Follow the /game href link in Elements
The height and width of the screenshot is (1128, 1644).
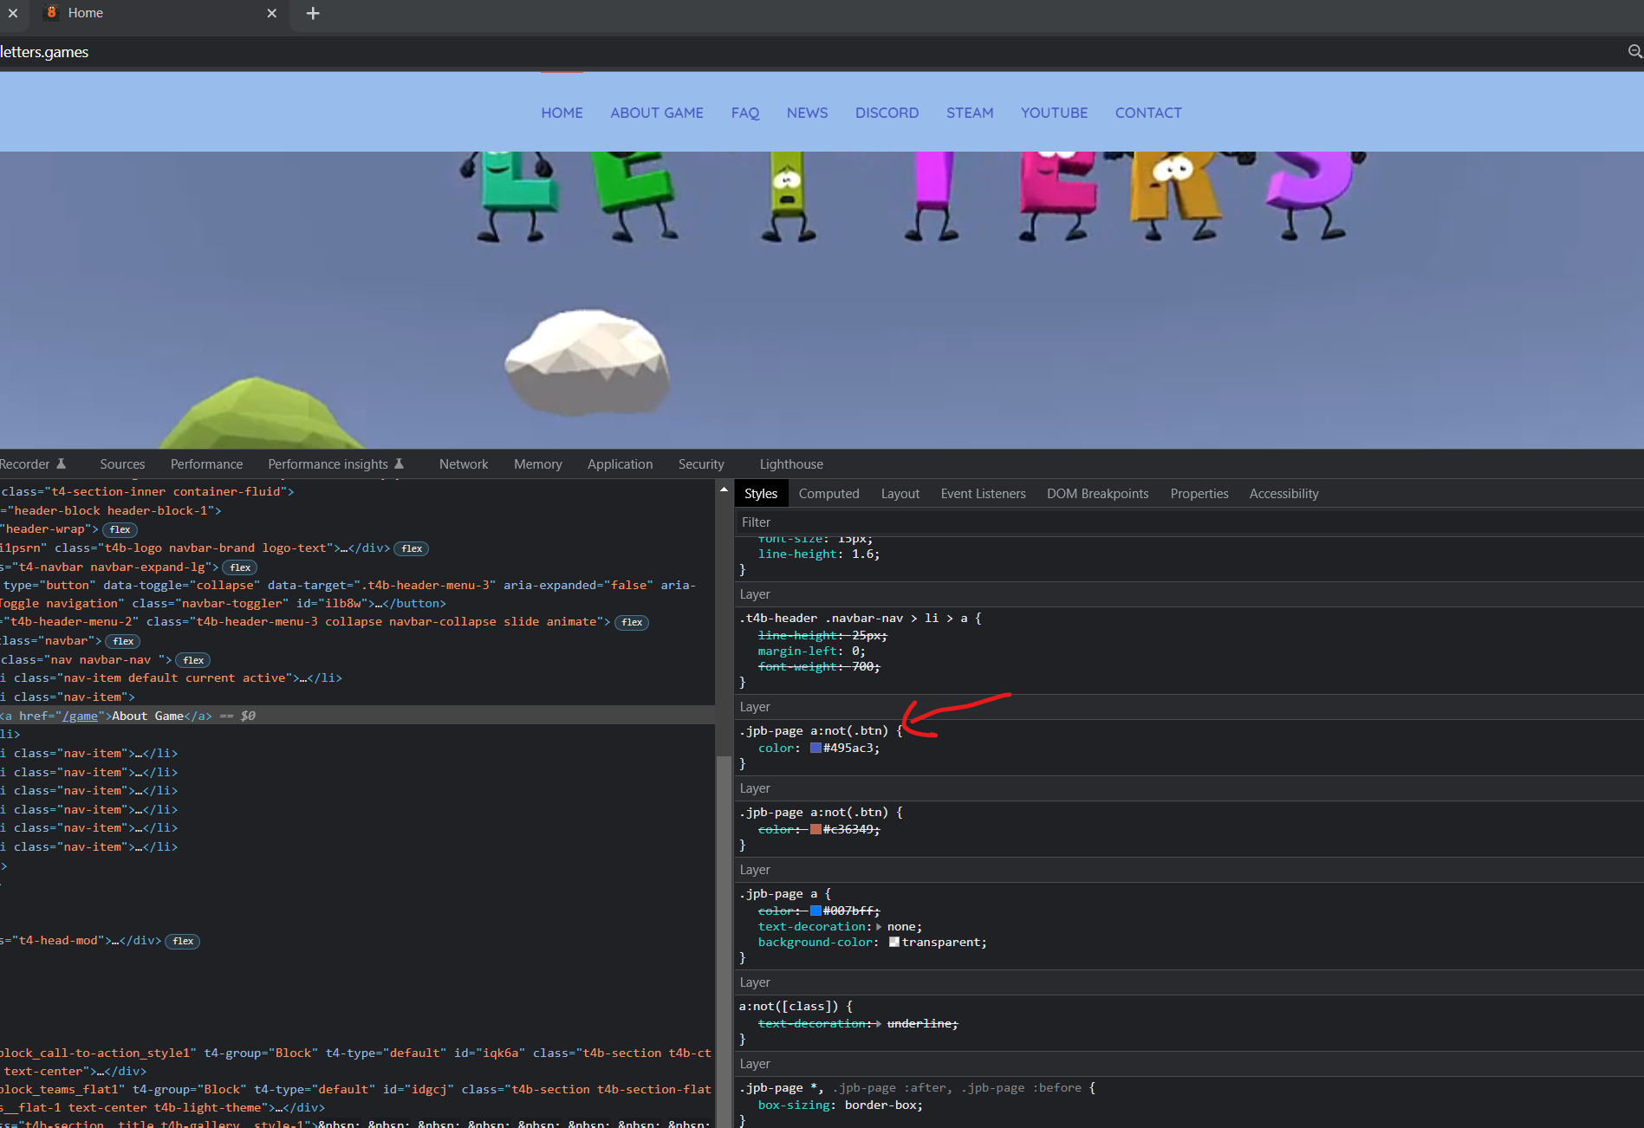[80, 716]
